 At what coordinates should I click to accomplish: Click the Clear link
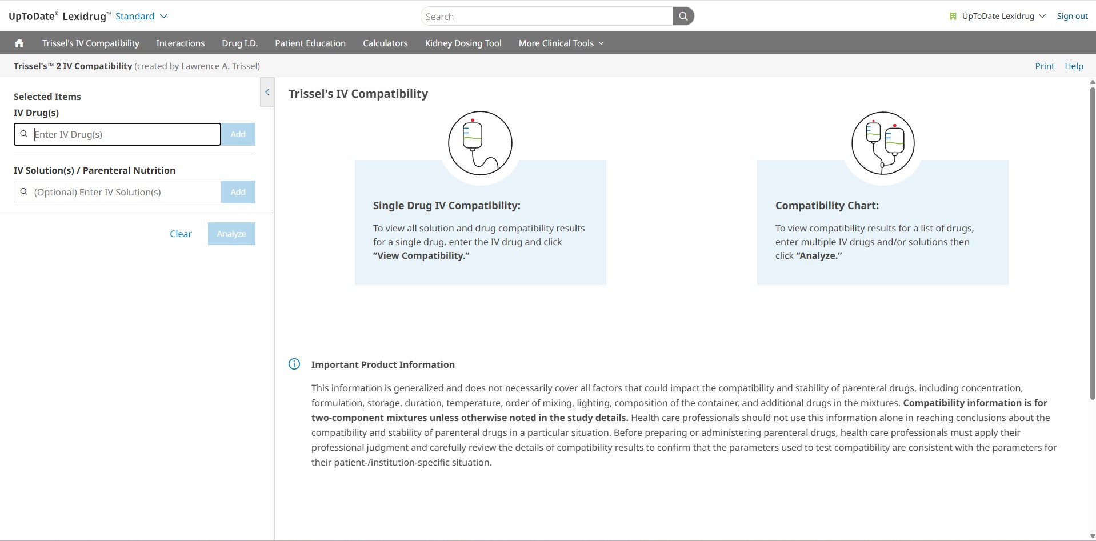181,234
